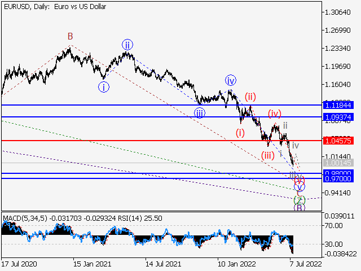Click the 70.00 RSI level label
This screenshot has height=271, width=361.
click(x=333, y=226)
